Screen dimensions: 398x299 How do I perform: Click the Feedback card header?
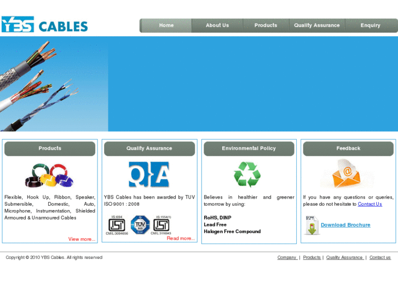click(x=348, y=149)
